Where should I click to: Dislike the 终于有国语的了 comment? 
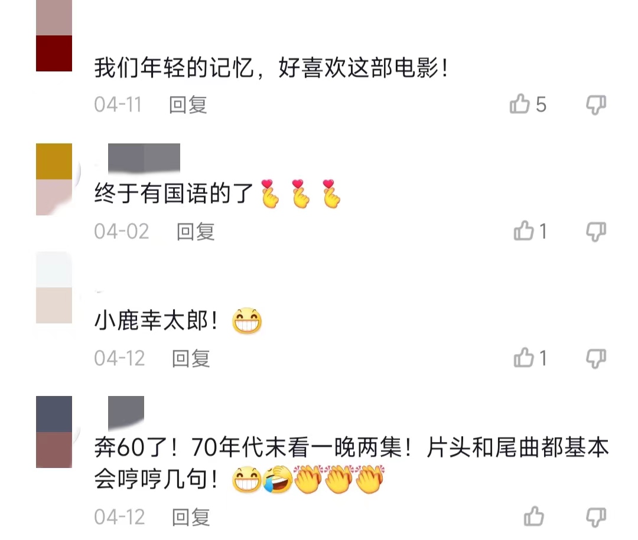click(x=596, y=232)
